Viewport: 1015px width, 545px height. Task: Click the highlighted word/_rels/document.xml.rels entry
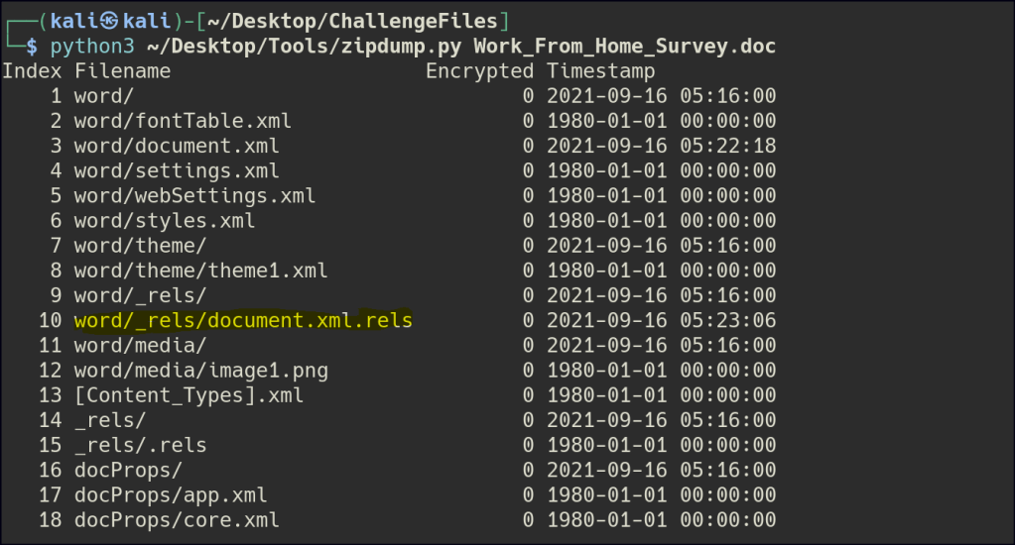243,320
